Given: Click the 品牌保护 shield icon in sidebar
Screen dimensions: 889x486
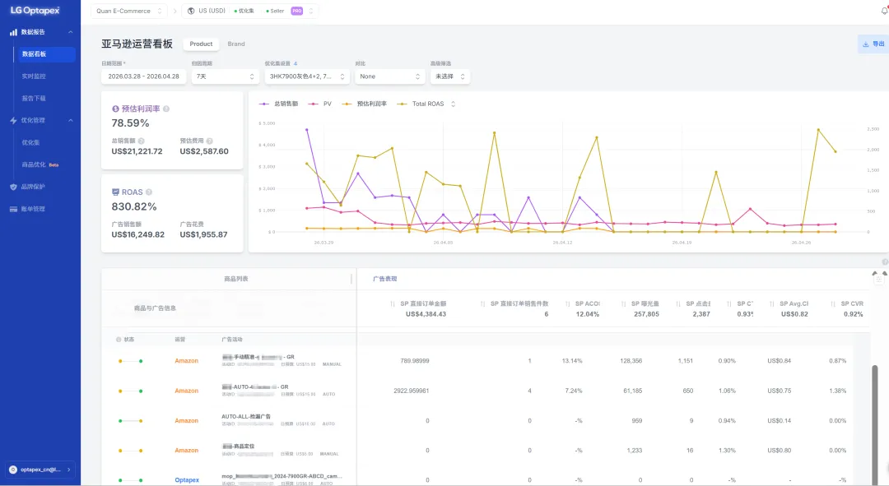Looking at the screenshot, I should point(14,187).
